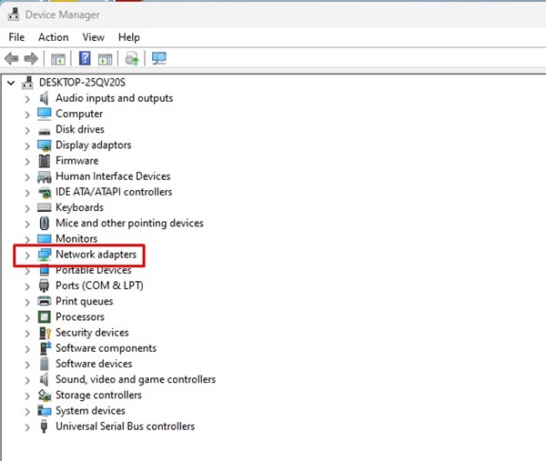Expand the Disk drives category
Screen dimensions: 546x461
[x=27, y=130]
